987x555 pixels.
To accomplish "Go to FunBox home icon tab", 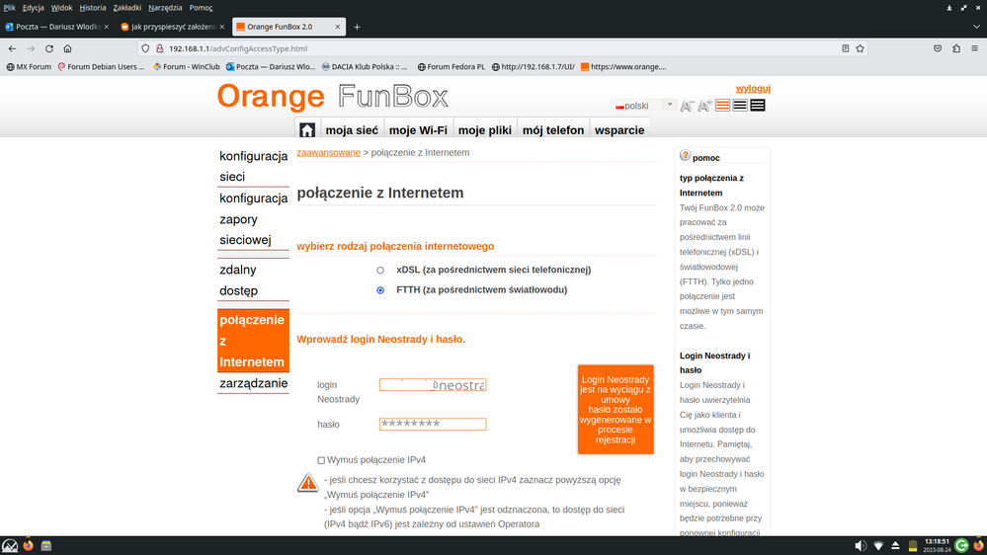I will [x=307, y=129].
